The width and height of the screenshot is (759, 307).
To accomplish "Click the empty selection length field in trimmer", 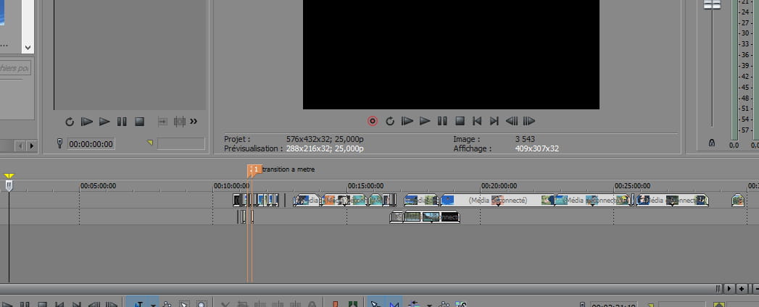I will (x=181, y=143).
